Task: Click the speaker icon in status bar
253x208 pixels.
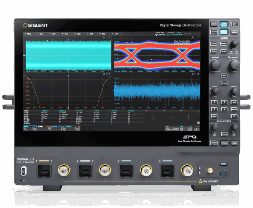Action: (185, 33)
